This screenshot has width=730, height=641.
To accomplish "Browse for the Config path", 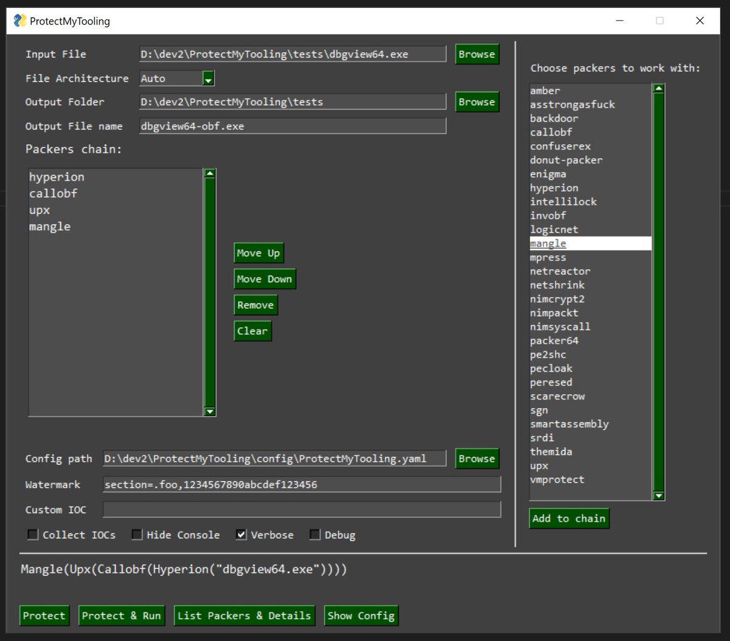I will [477, 459].
